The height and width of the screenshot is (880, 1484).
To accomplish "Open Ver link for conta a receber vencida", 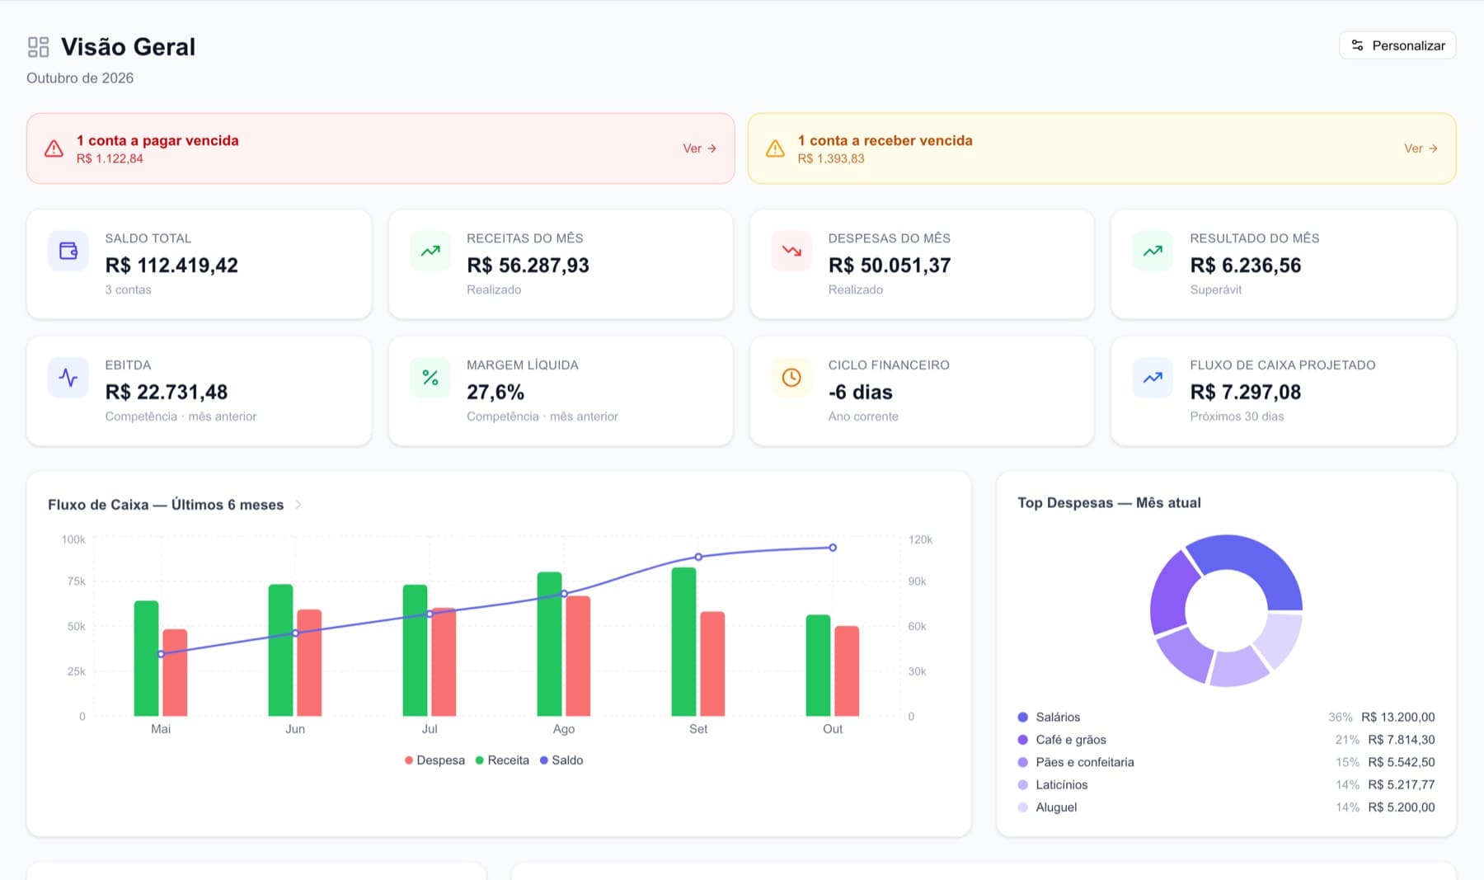I will (1421, 148).
